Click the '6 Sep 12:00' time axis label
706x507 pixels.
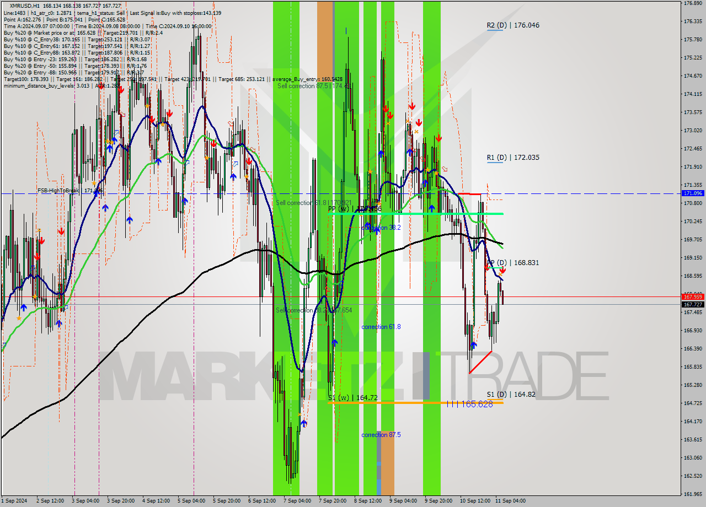[262, 501]
